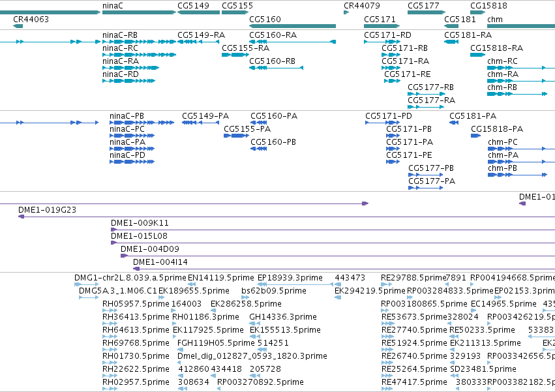Select the CG5181-RA transcript
The image size is (555, 392).
[x=451, y=42]
